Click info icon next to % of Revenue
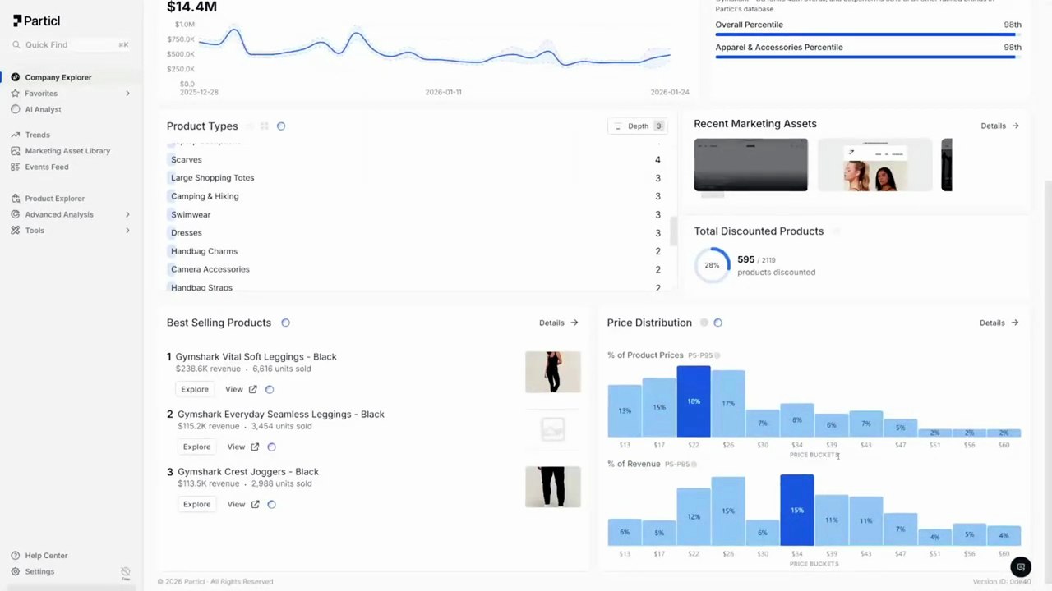 (694, 465)
